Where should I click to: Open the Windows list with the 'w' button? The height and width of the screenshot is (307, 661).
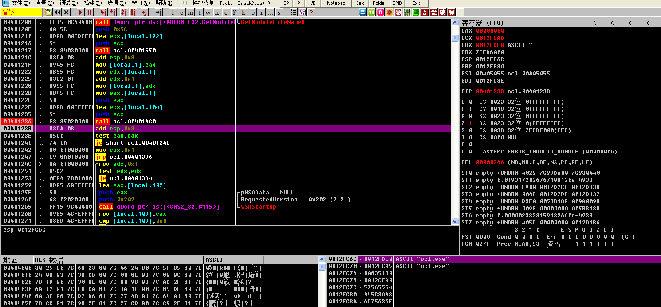pos(208,12)
